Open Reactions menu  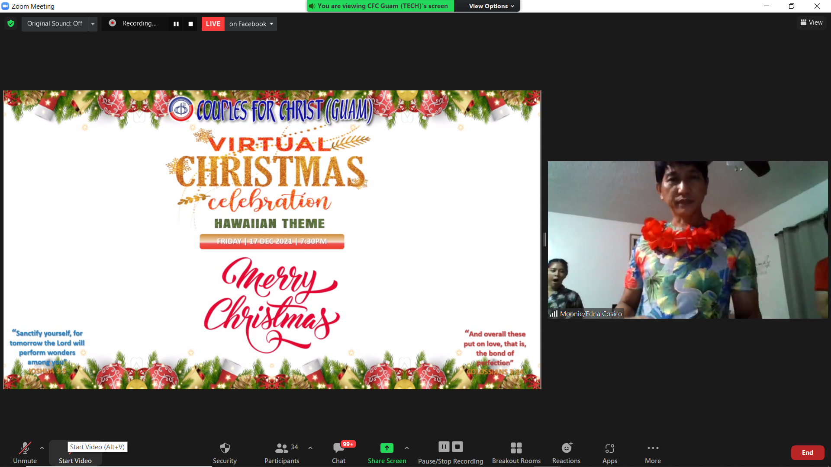[566, 452]
